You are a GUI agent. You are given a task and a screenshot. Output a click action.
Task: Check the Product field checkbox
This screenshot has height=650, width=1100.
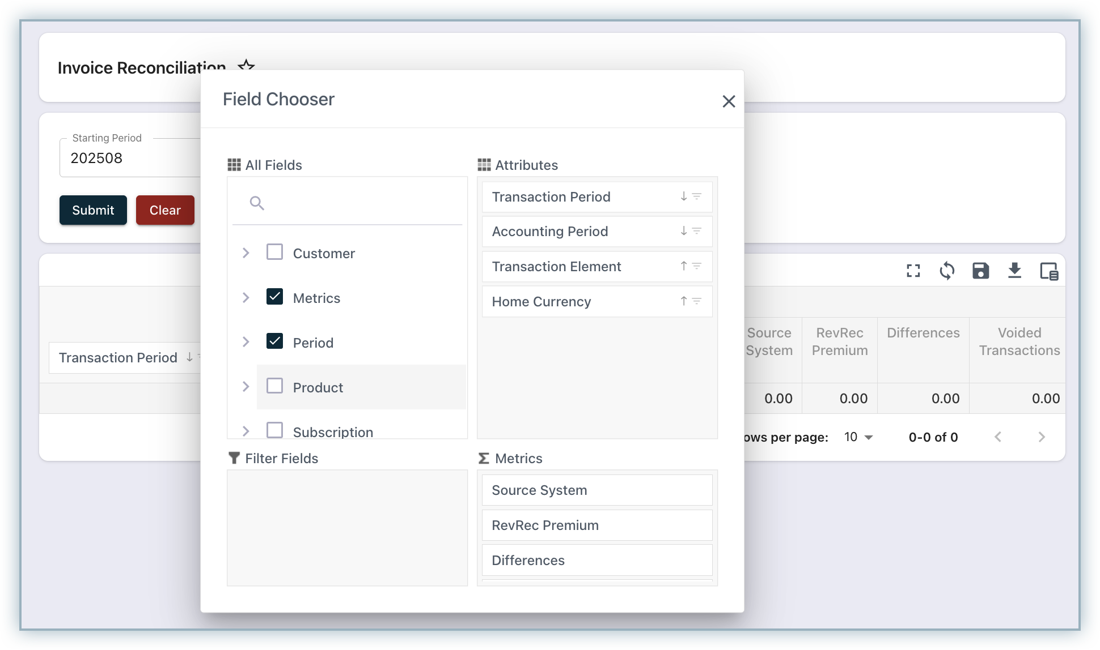click(275, 386)
